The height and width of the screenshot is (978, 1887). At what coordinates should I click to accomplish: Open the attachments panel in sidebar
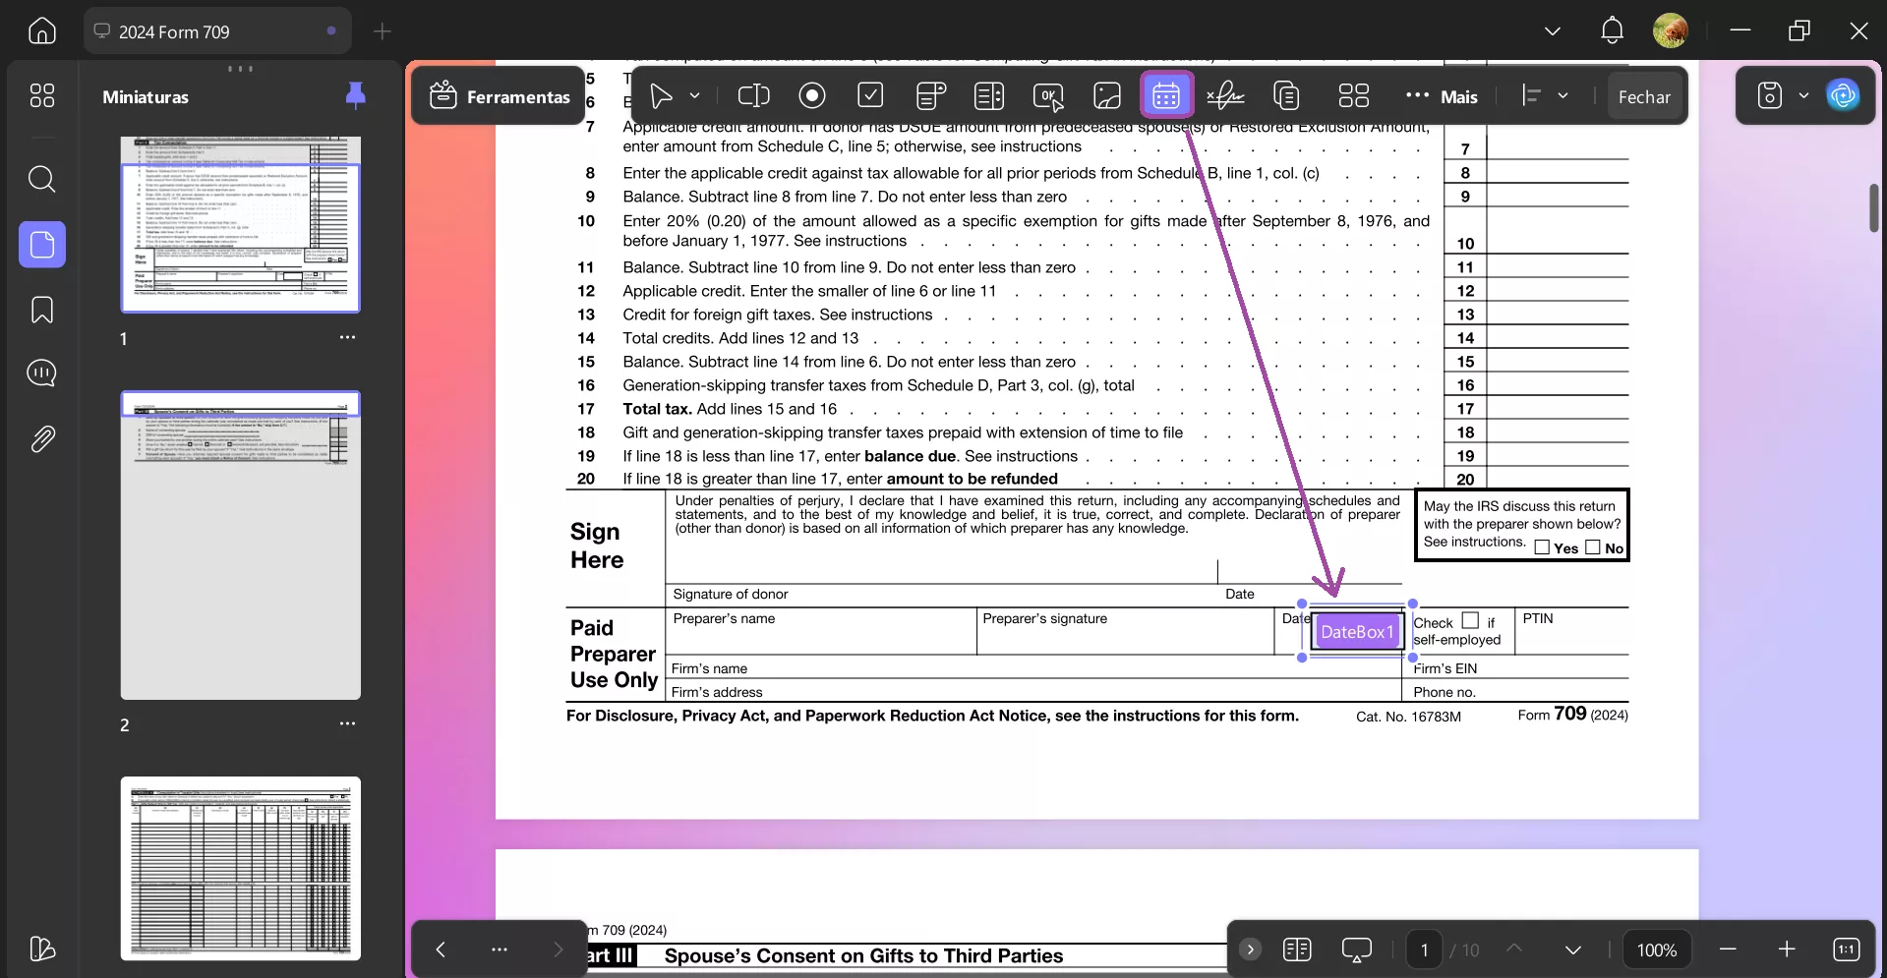tap(42, 438)
